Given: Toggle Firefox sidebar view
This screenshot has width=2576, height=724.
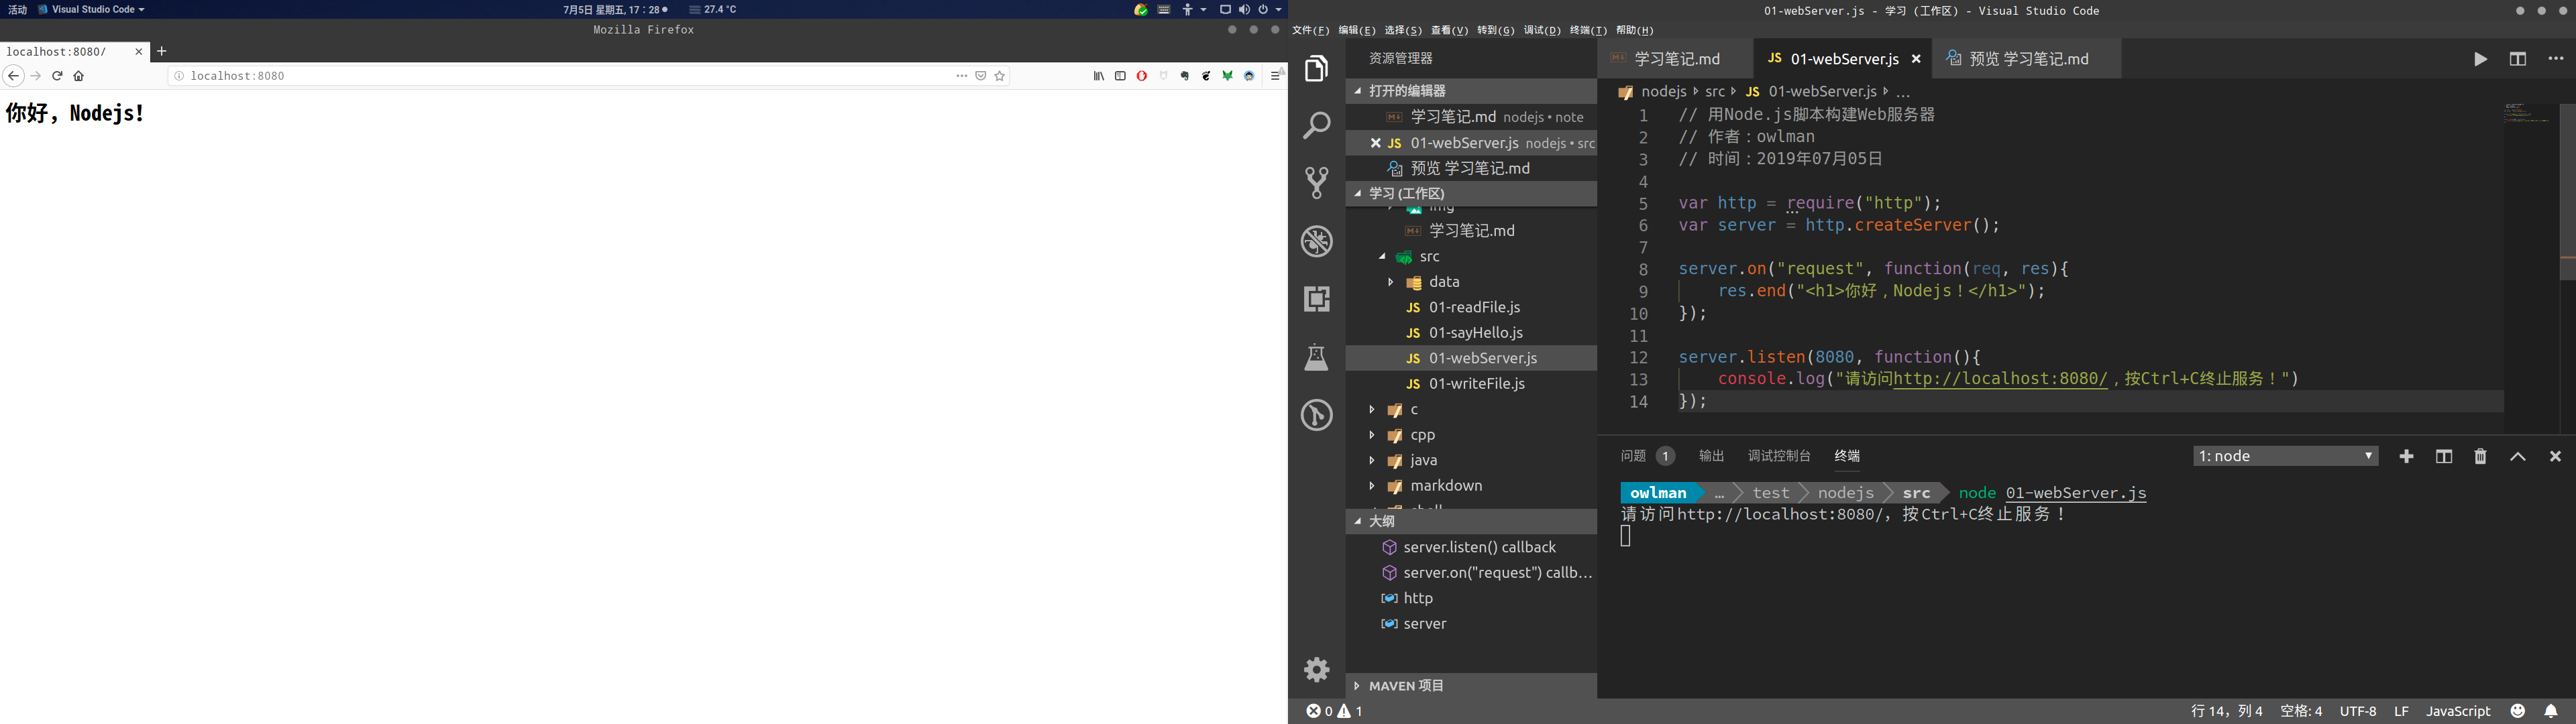Looking at the screenshot, I should pos(1120,76).
